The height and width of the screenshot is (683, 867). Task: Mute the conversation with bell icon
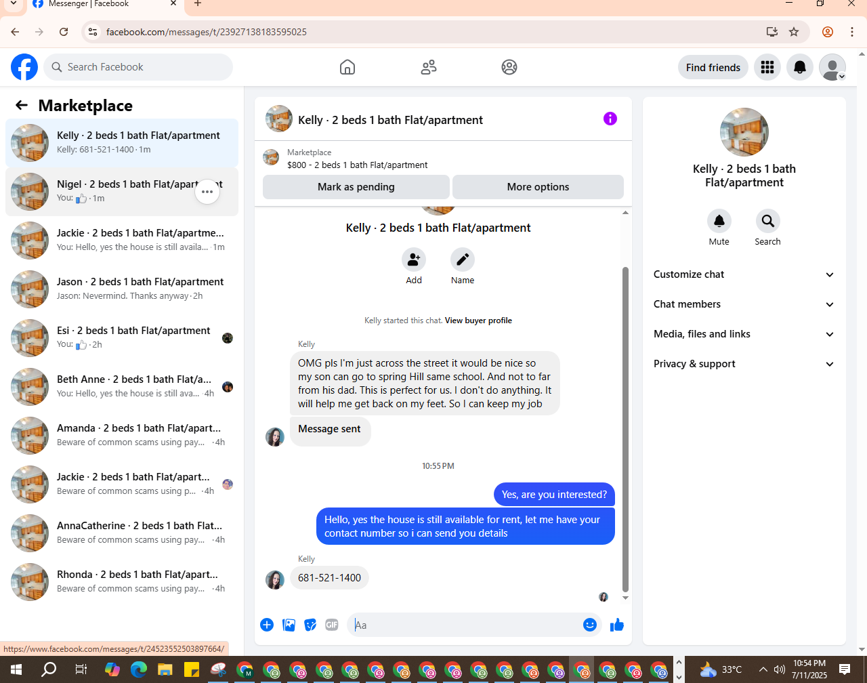pos(719,221)
